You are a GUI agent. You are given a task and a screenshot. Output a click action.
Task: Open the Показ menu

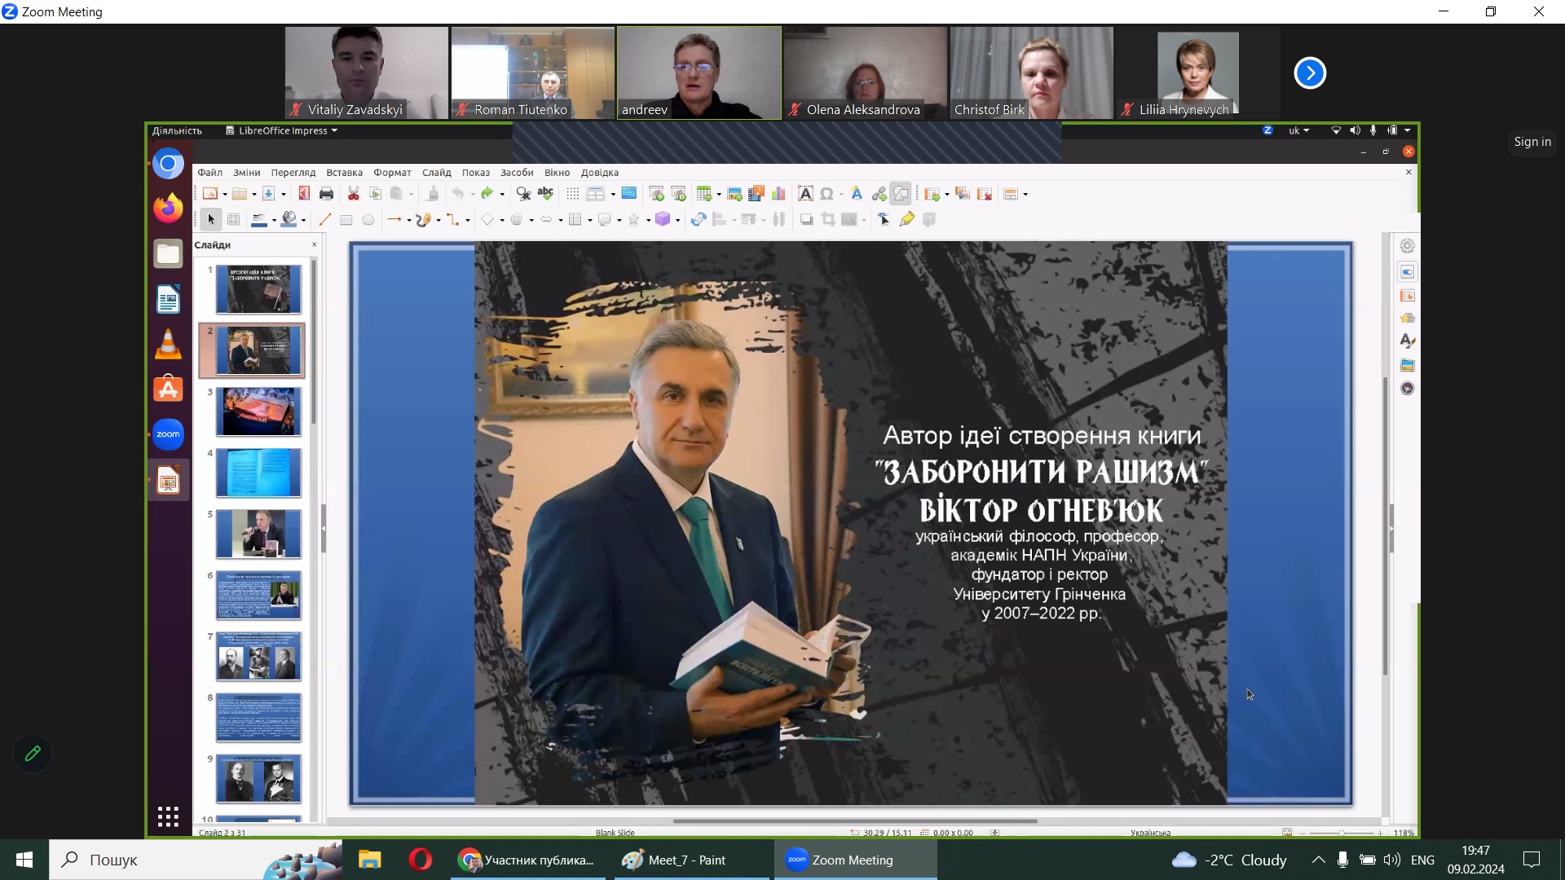click(475, 173)
